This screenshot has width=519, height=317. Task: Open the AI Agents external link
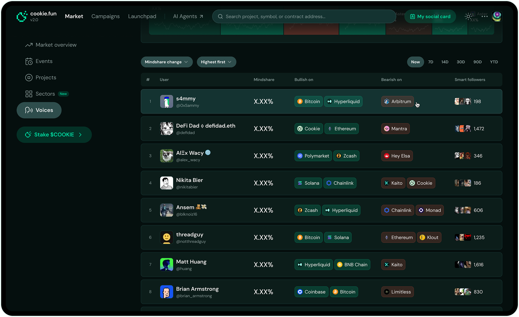point(188,16)
